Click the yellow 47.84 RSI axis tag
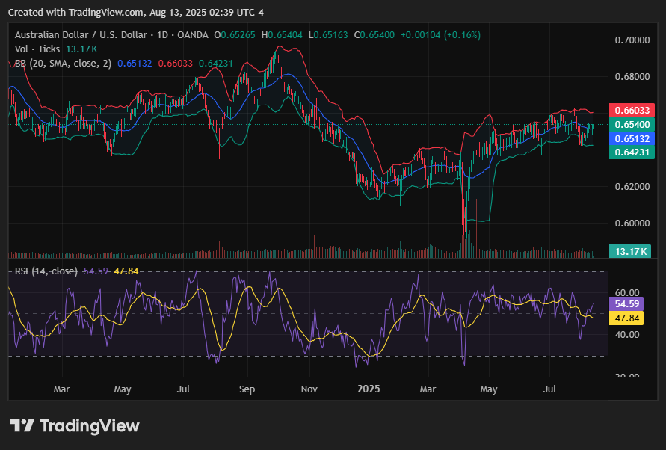The height and width of the screenshot is (450, 666). point(626,318)
